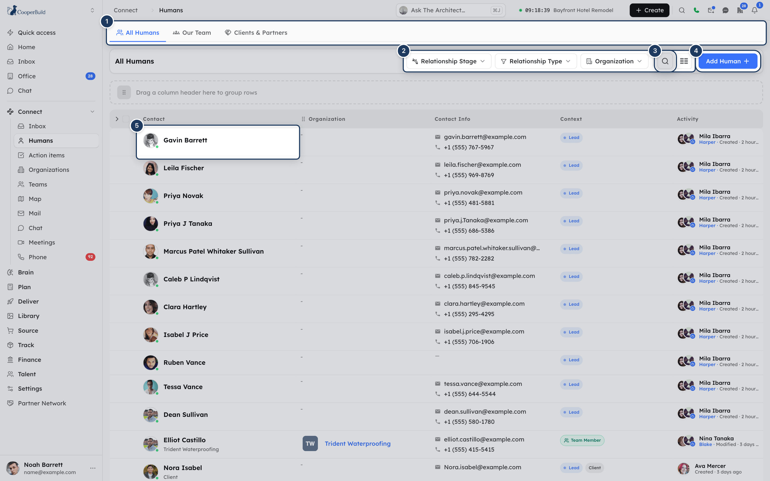The image size is (770, 481).
Task: Click the email leila.fischer@example.com
Action: click(482, 164)
